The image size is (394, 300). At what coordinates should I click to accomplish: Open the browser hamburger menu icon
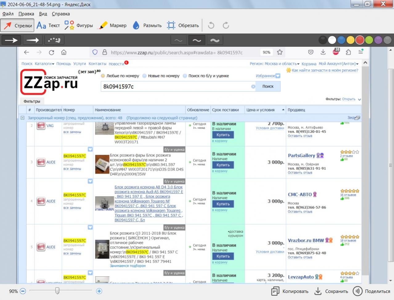coord(361,52)
